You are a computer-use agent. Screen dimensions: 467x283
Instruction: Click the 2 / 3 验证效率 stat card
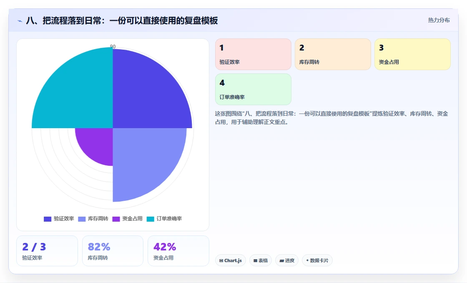[x=47, y=251]
